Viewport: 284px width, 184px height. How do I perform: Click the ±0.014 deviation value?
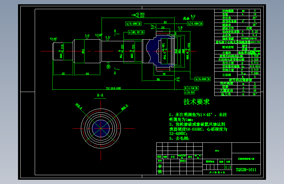point(255,66)
